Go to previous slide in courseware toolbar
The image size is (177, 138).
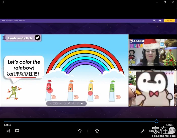pos(51,103)
